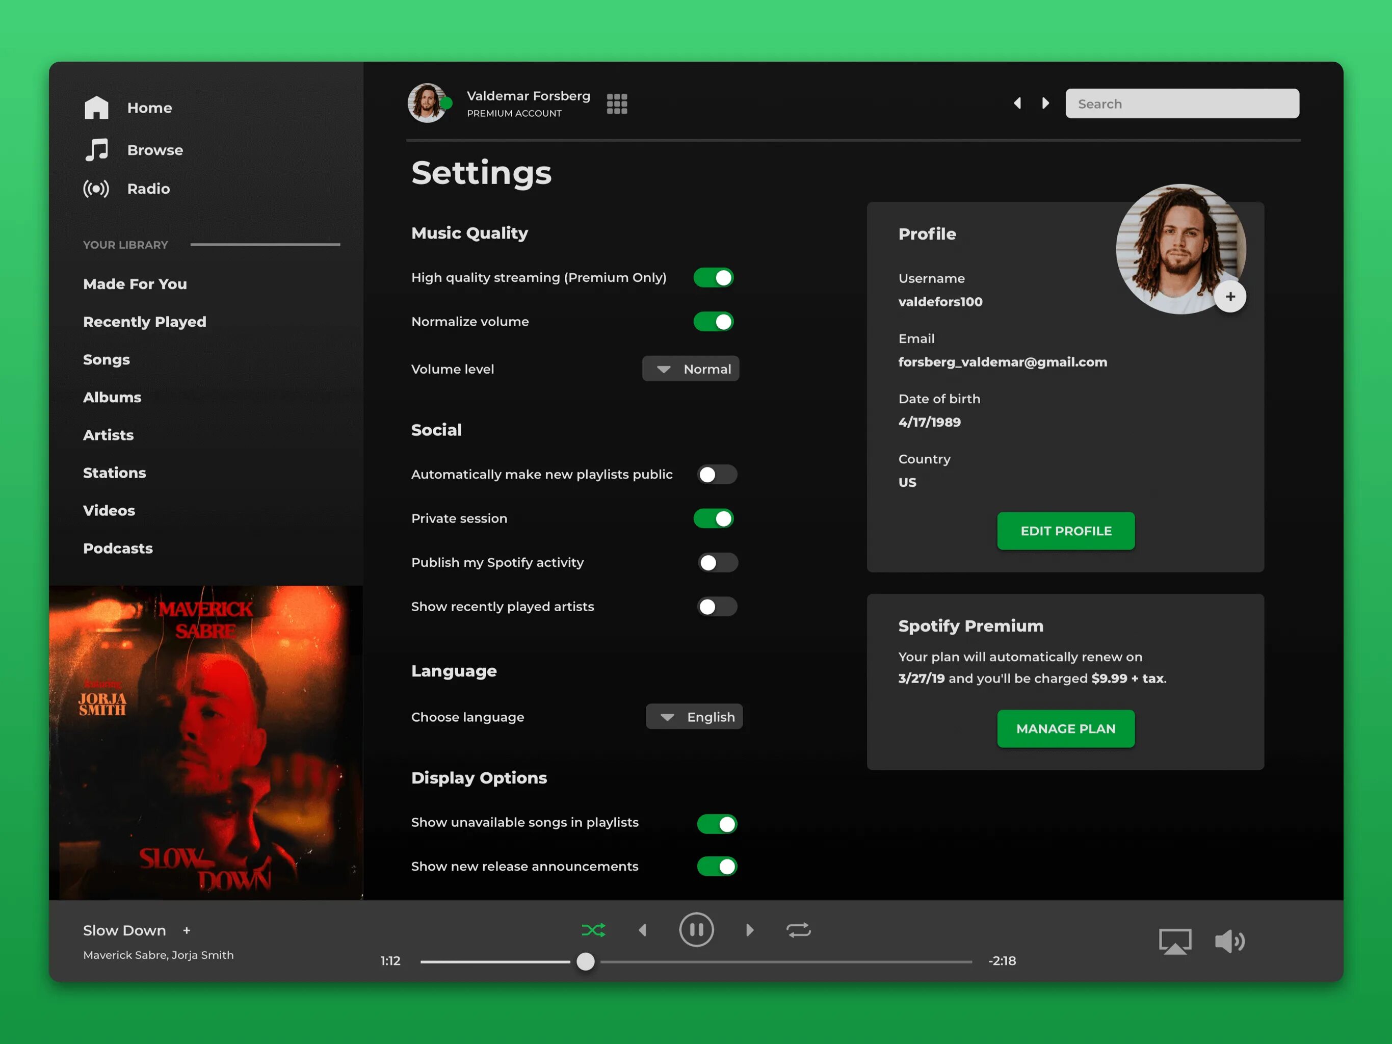Expand the Choose language English dropdown

tap(694, 717)
